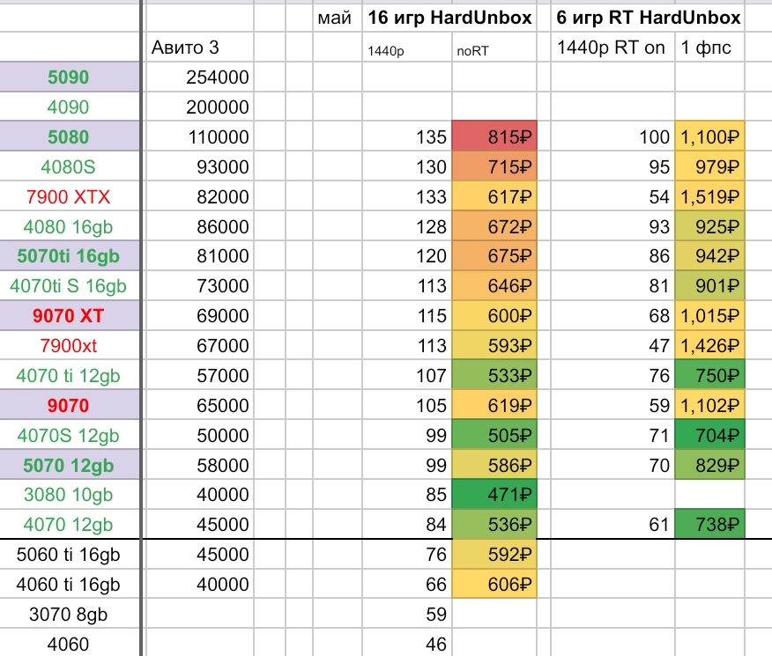772x656 pixels.
Task: Click the 4060 row label
Action: click(70, 643)
